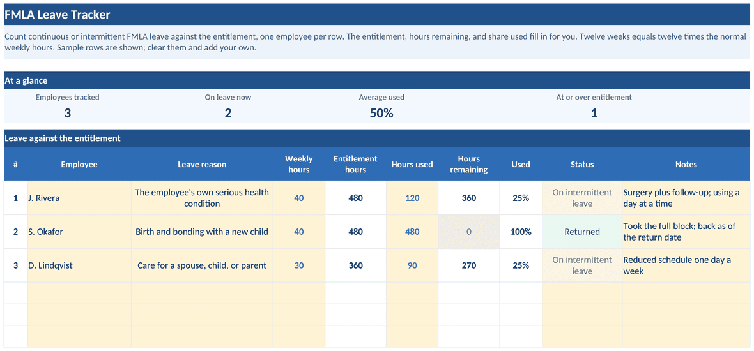Select the J. Rivera employee cell
The image size is (754, 351).
pyautogui.click(x=79, y=198)
